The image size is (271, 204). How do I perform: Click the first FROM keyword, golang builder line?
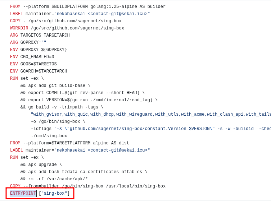pyautogui.click(x=15, y=7)
